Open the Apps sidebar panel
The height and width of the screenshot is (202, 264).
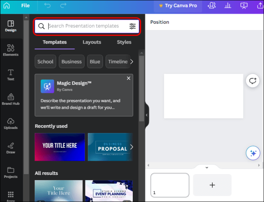tap(11, 197)
